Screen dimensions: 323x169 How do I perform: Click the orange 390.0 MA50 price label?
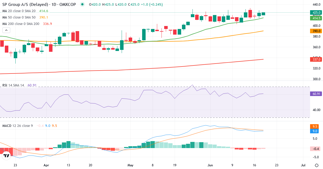click(x=315, y=31)
